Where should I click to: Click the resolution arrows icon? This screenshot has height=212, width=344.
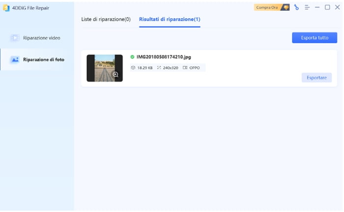[159, 68]
